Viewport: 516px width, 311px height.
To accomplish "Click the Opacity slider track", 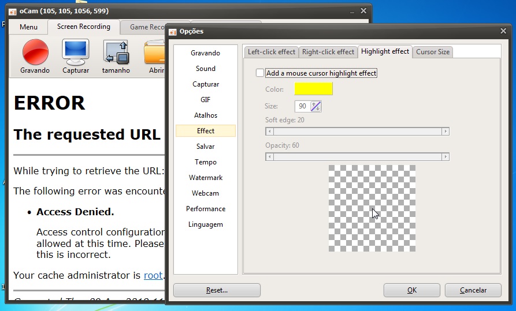I will click(357, 157).
